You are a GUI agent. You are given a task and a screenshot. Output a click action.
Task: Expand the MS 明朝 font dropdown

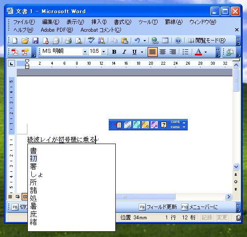click(x=85, y=52)
